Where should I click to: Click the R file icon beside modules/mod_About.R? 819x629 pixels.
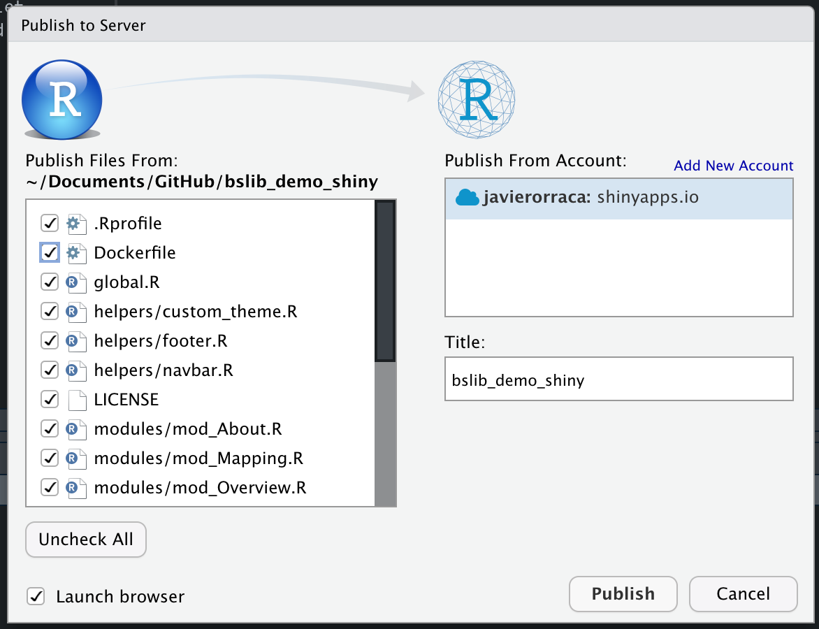(76, 429)
